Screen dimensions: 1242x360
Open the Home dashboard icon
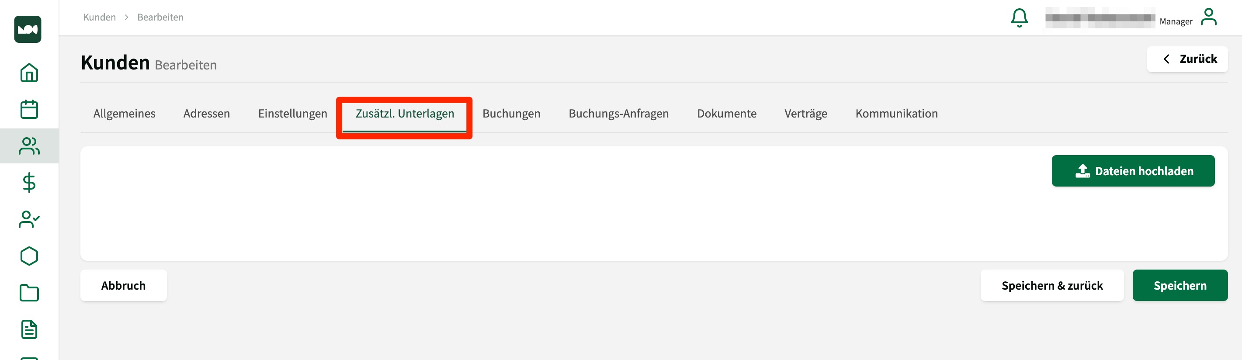(29, 73)
